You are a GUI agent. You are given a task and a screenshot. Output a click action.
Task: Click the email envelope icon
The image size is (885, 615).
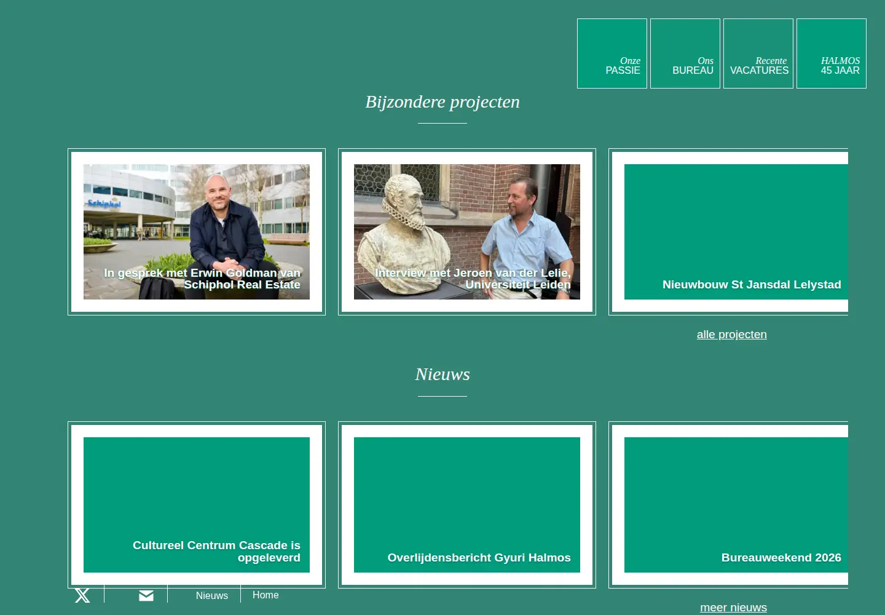click(x=146, y=595)
